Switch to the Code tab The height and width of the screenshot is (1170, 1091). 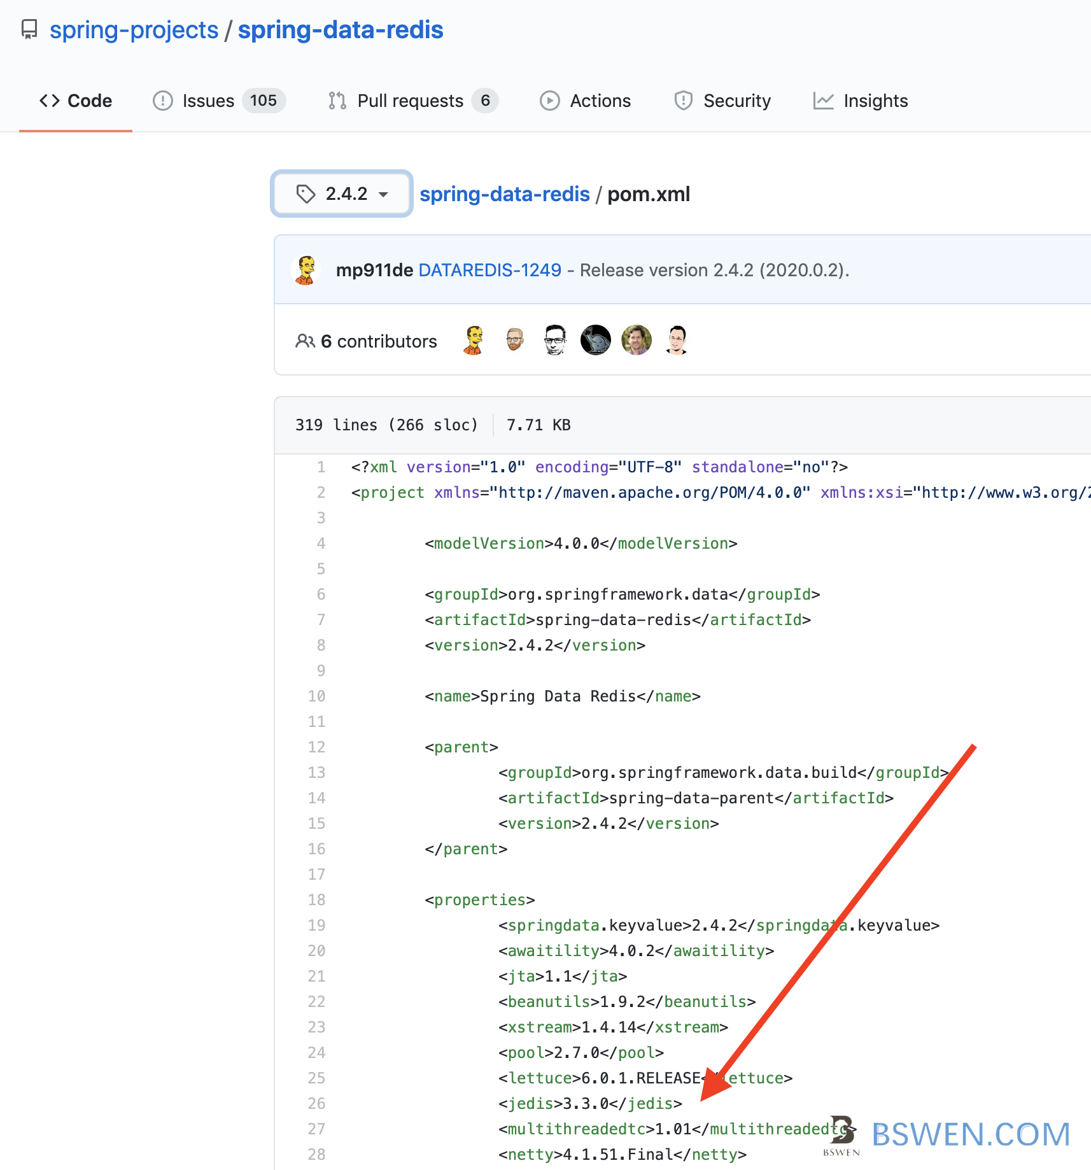tap(76, 101)
